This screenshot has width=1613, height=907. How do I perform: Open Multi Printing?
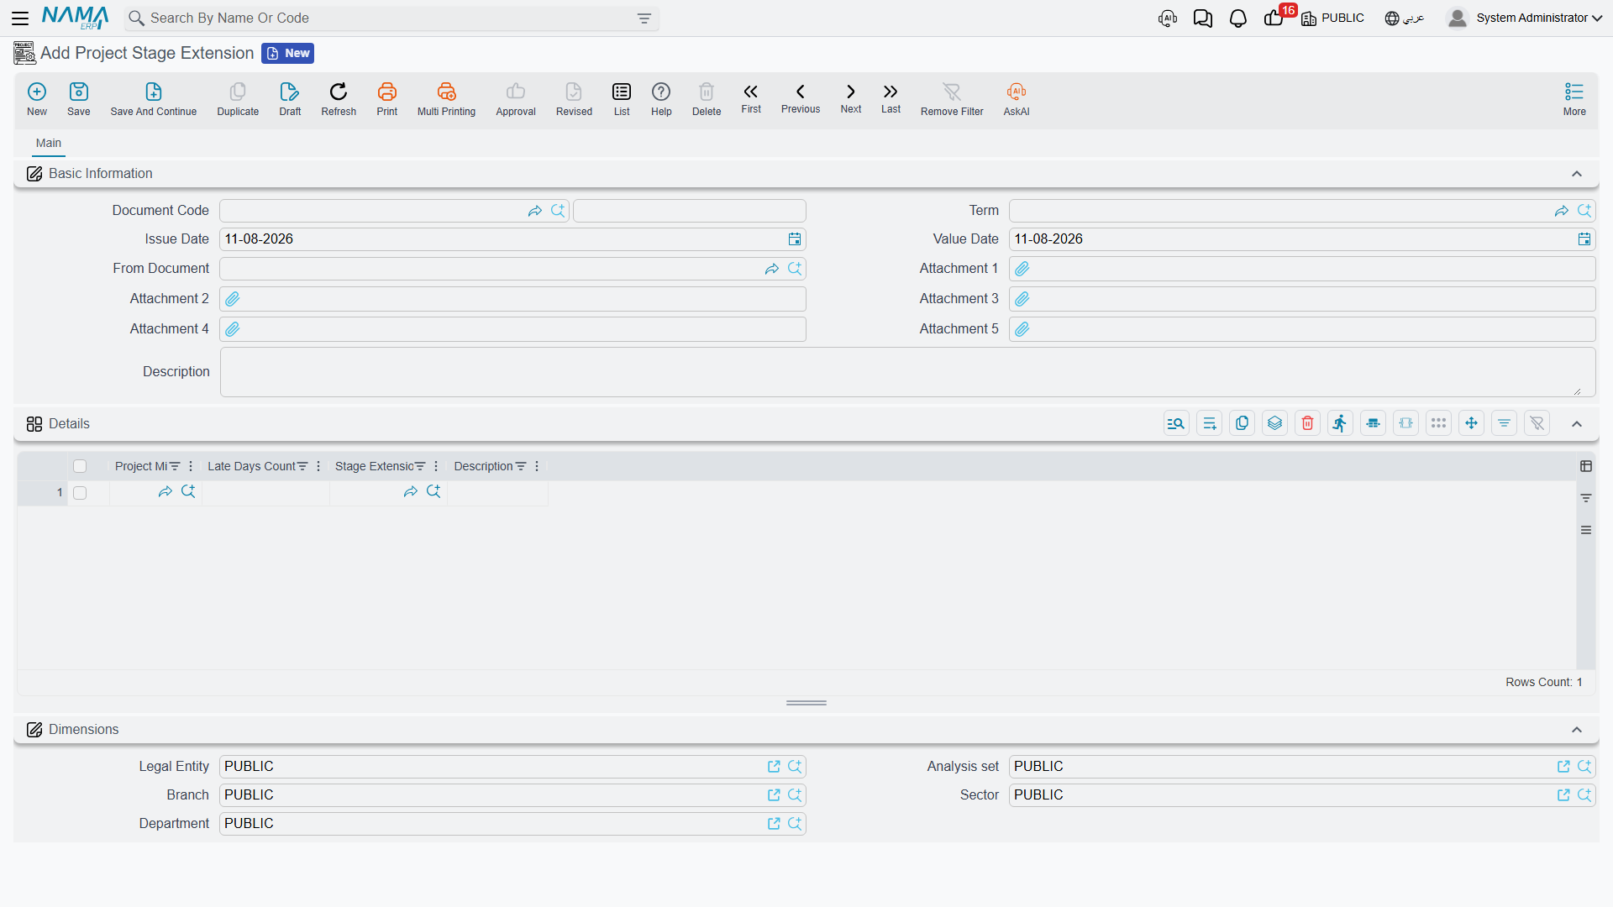point(446,99)
